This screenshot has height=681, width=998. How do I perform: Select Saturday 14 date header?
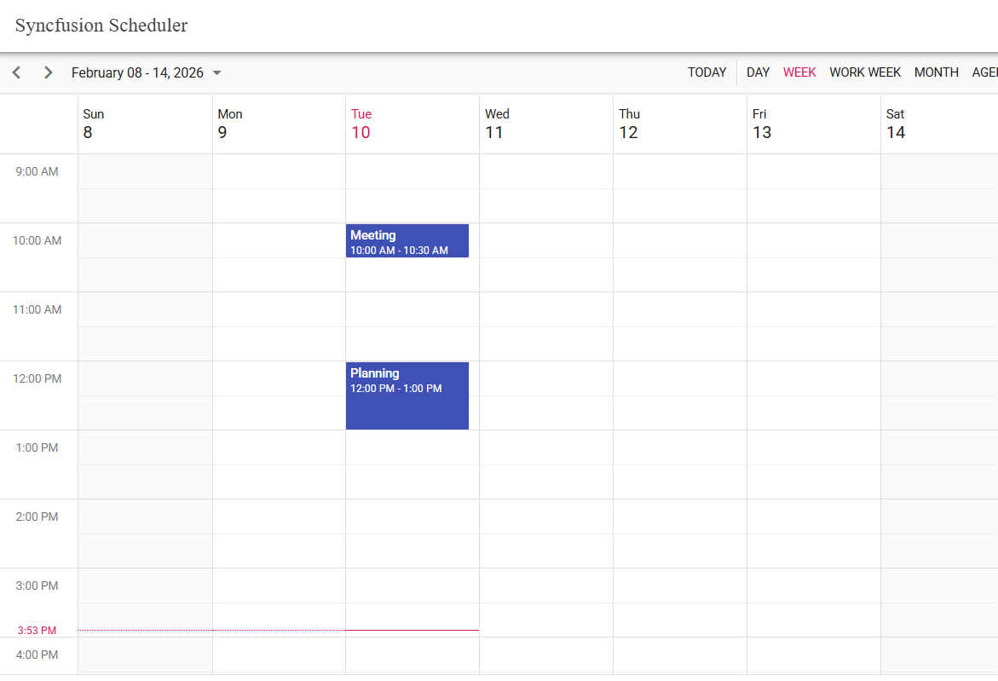pyautogui.click(x=895, y=132)
